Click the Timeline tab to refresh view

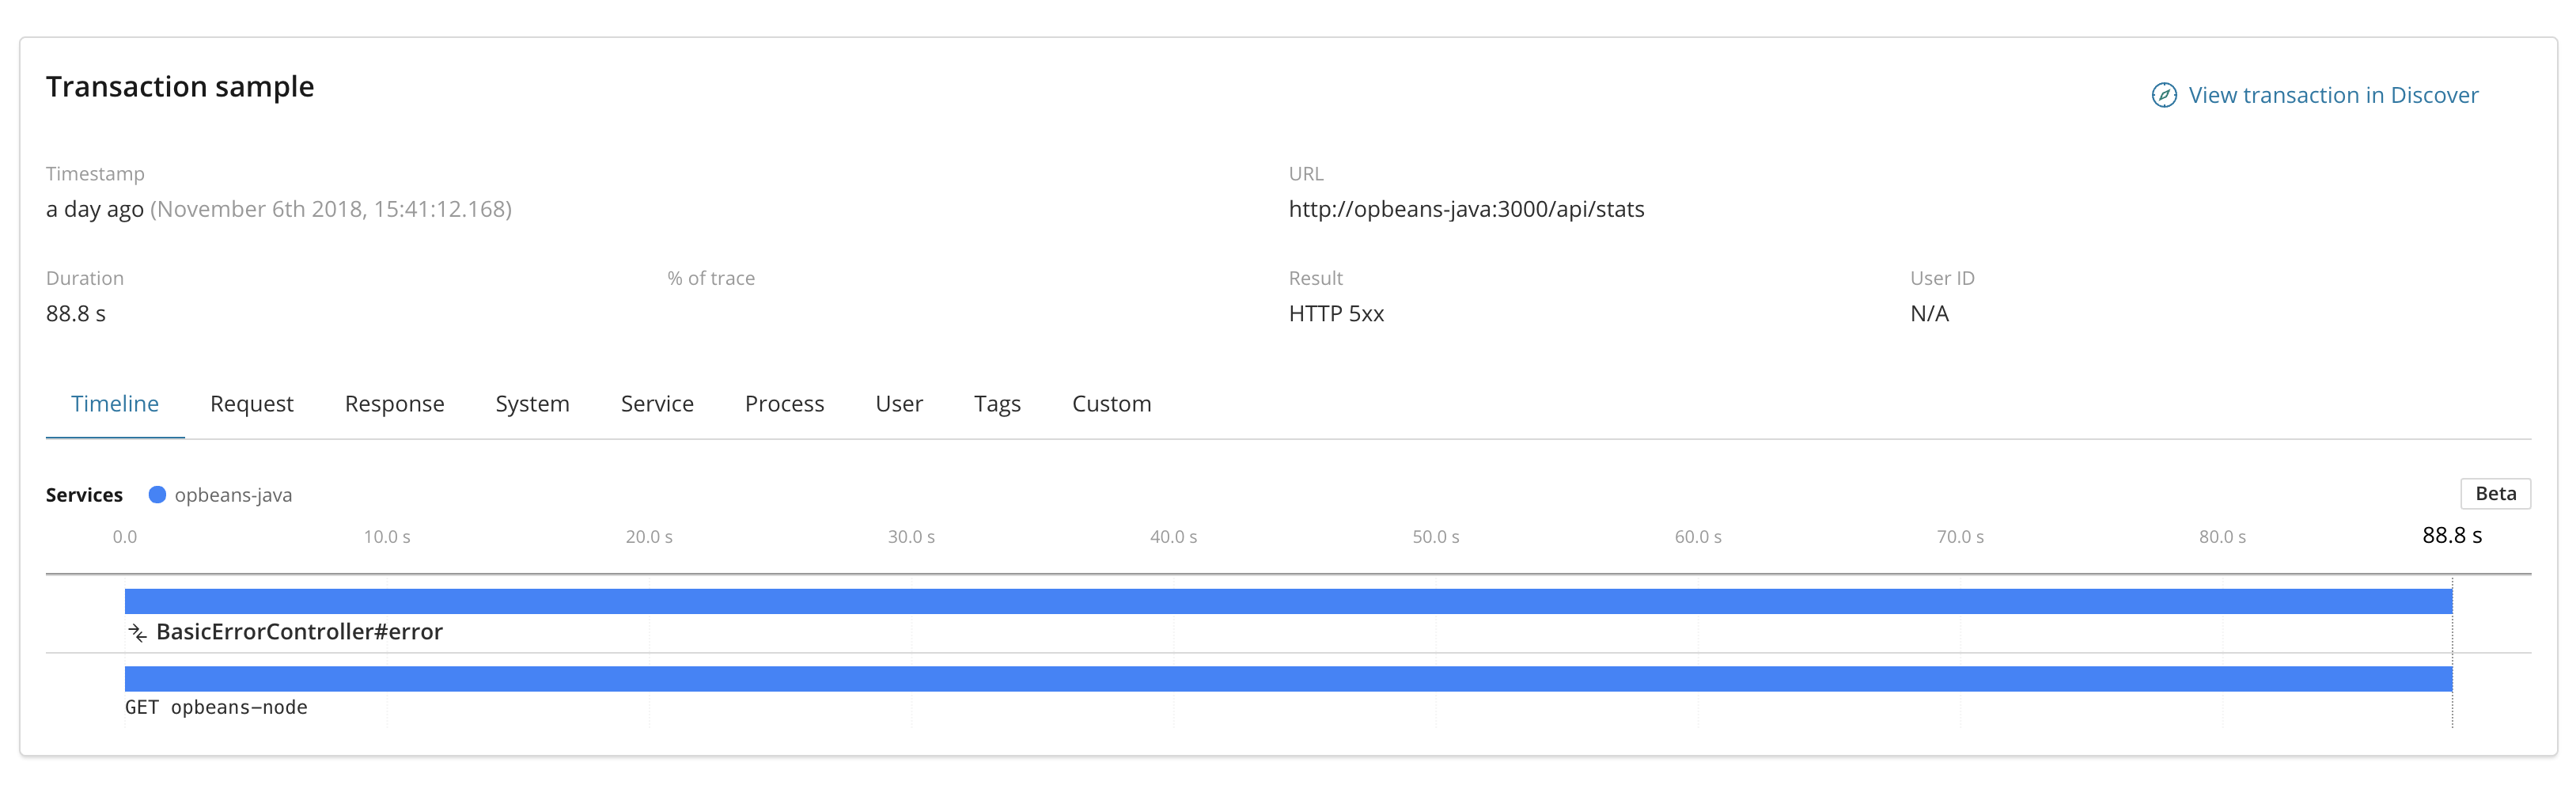[114, 403]
